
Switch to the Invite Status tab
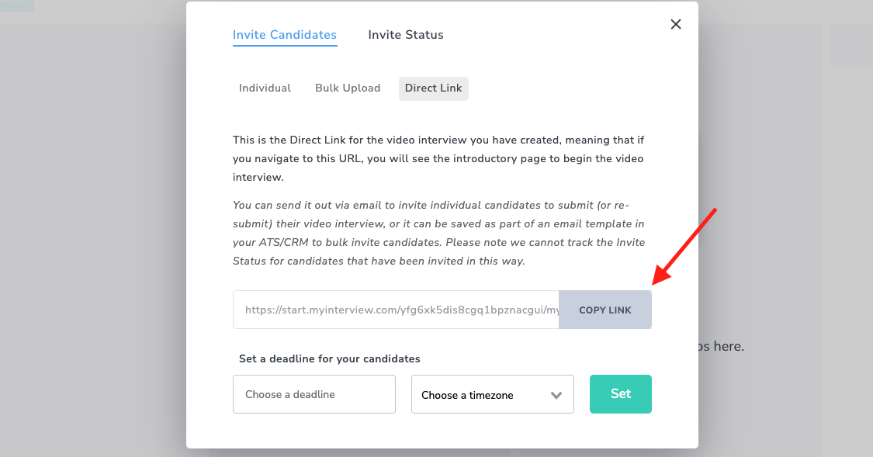click(406, 35)
